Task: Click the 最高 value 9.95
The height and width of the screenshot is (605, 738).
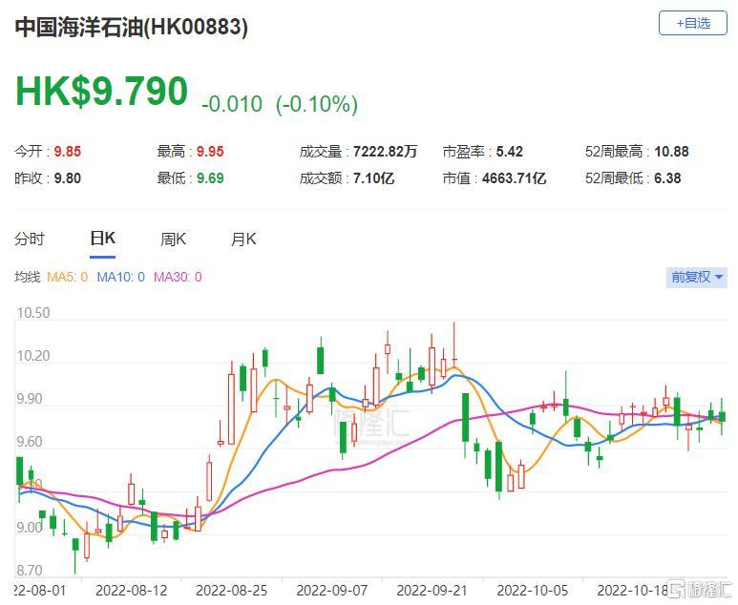Action: [210, 152]
